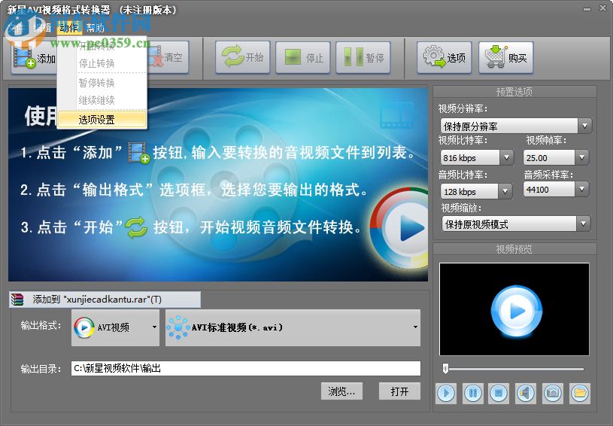Click the film reel play graphic on banner
613x426 pixels.
400,229
